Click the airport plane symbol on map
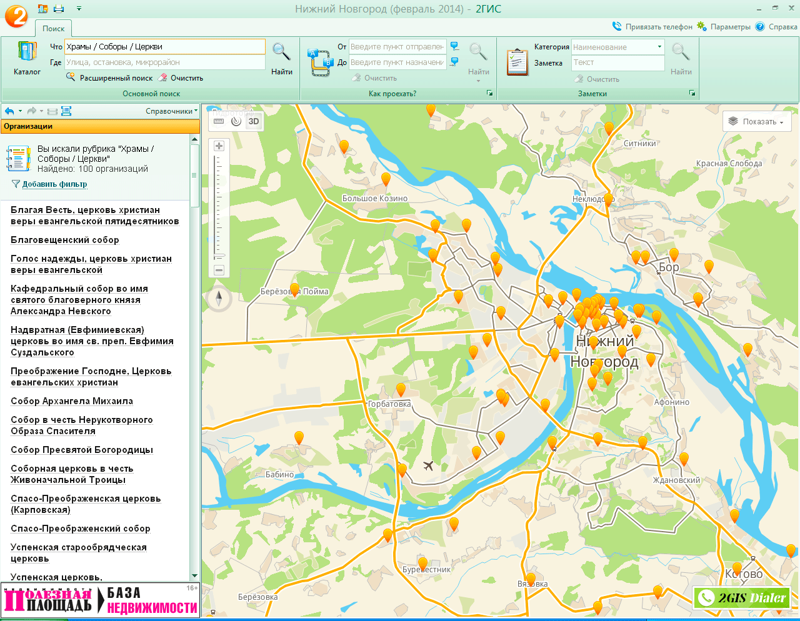Viewport: 800px width, 621px height. 428,465
